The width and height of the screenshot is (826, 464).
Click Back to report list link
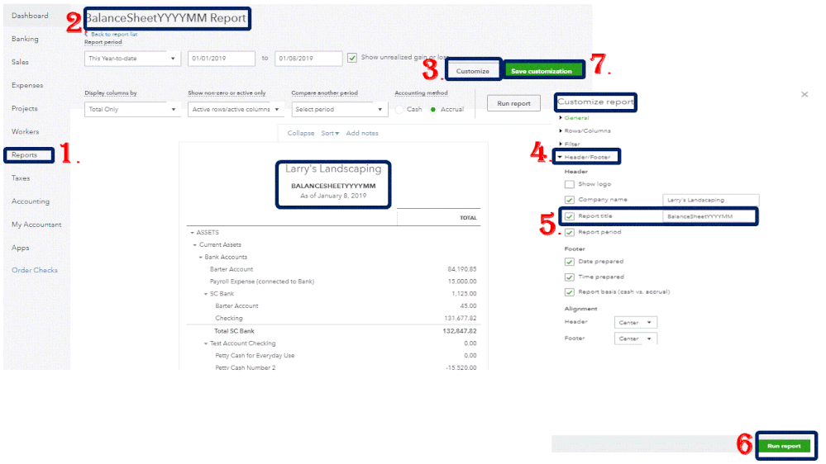tap(113, 34)
